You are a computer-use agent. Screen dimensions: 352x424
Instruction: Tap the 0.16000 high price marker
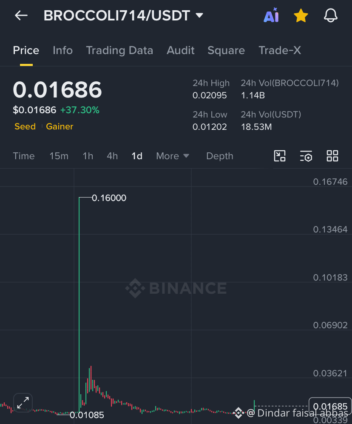[x=109, y=198]
